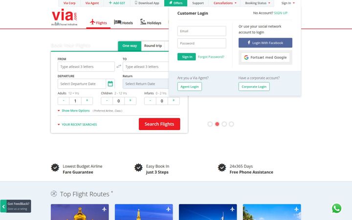Click the green Sign In button
Image resolution: width=352 pixels, height=220 pixels.
click(187, 57)
